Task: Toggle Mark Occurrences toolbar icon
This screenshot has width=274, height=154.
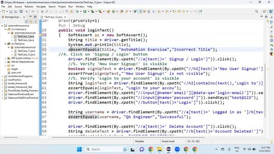Action: click(140, 12)
